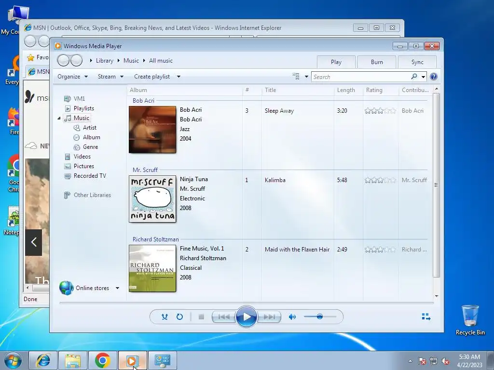Image resolution: width=494 pixels, height=370 pixels.
Task: Click the Next track button
Action: (269, 317)
